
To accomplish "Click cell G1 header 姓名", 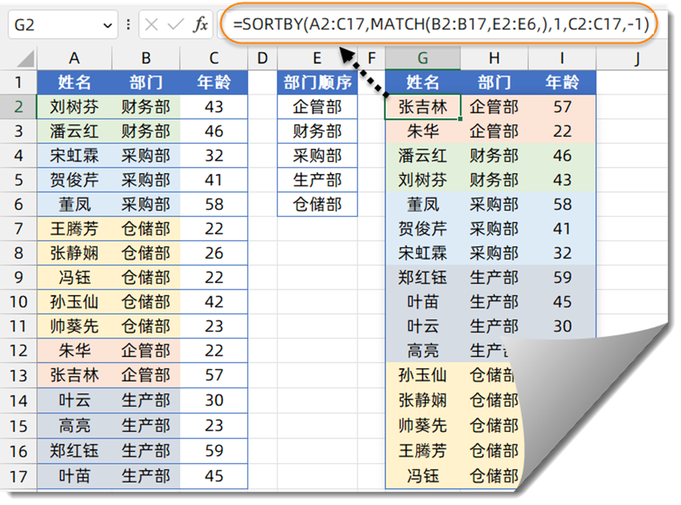I will [423, 82].
